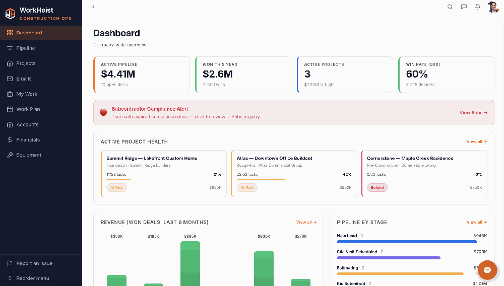
Task: Click the $276K revenue bar
Action: [x=301, y=282]
